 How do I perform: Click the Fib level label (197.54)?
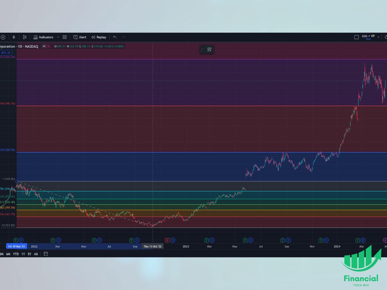point(8,208)
